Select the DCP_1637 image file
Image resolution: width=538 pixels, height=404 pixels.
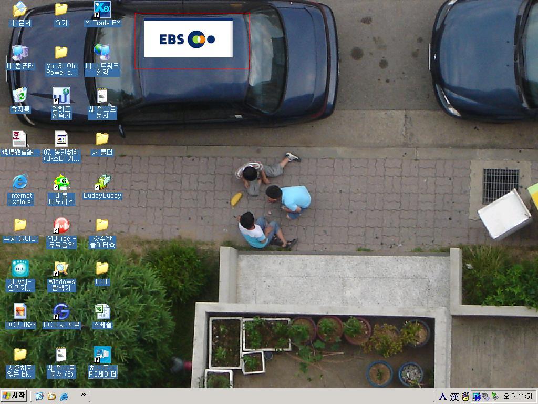tap(20, 316)
